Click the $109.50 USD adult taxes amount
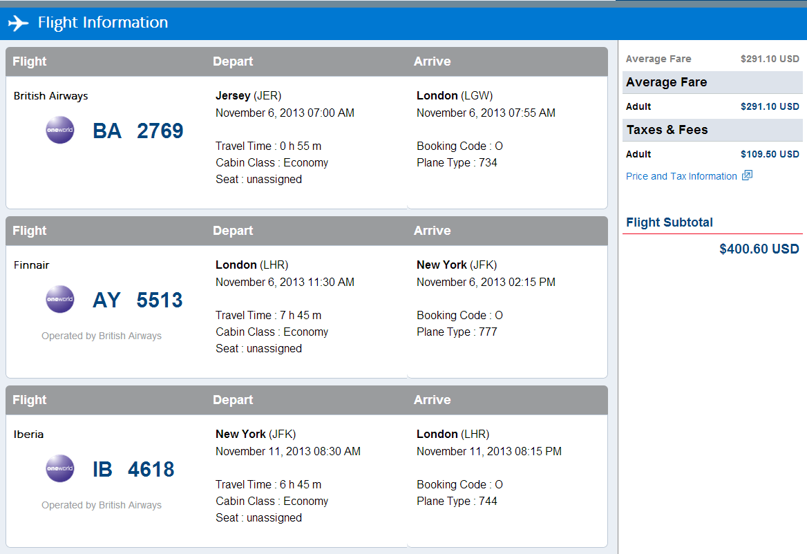Viewport: 807px width, 554px height. tap(770, 154)
